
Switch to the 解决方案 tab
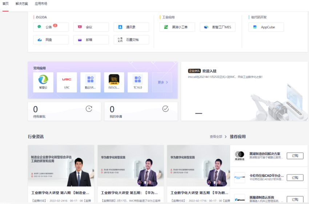22,4
